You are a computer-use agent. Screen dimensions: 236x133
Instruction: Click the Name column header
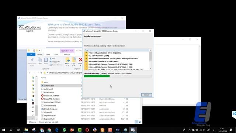[x=44, y=78]
